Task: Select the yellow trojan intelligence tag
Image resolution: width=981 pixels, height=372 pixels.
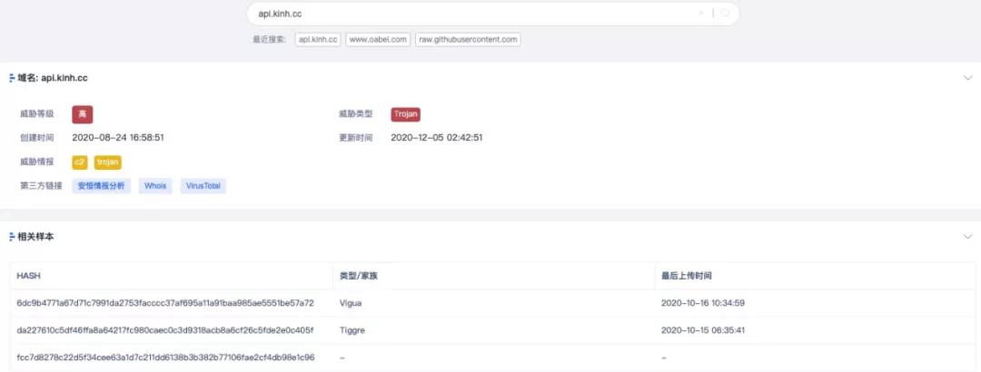Action: [107, 162]
